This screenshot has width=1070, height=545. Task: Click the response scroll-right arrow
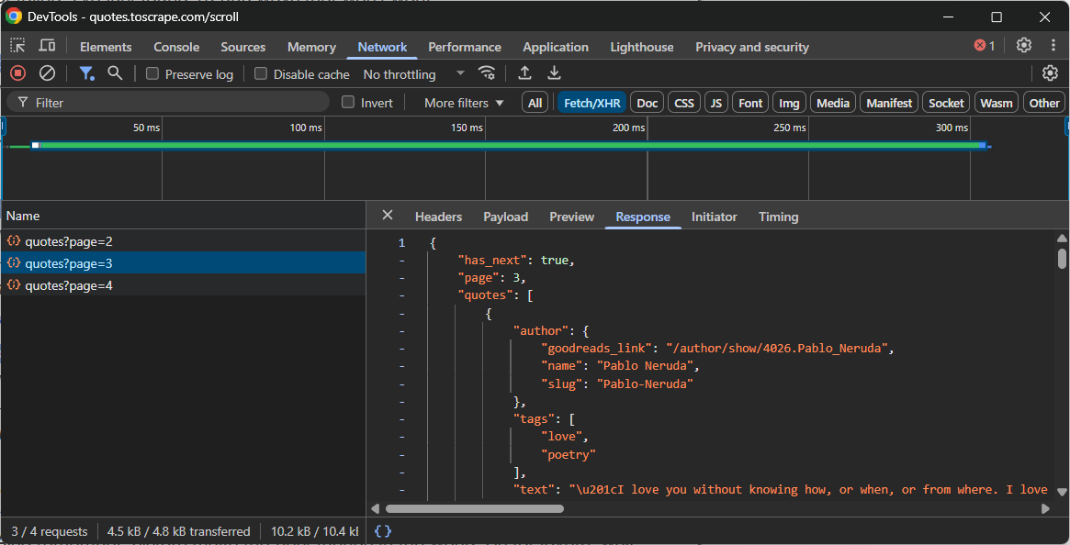(1046, 508)
